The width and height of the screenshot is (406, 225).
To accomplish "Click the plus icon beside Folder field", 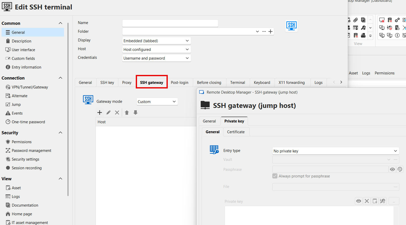I will (x=270, y=31).
